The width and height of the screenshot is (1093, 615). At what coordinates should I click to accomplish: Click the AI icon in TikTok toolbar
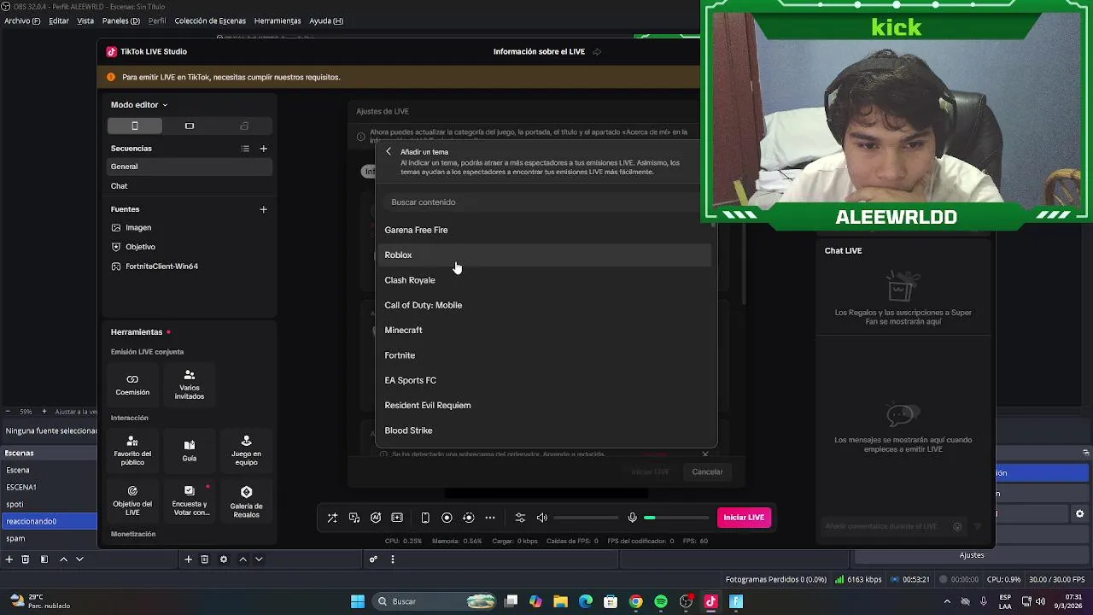[x=376, y=518]
